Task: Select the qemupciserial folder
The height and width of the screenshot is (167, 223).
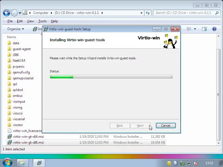Action: pos(23,78)
